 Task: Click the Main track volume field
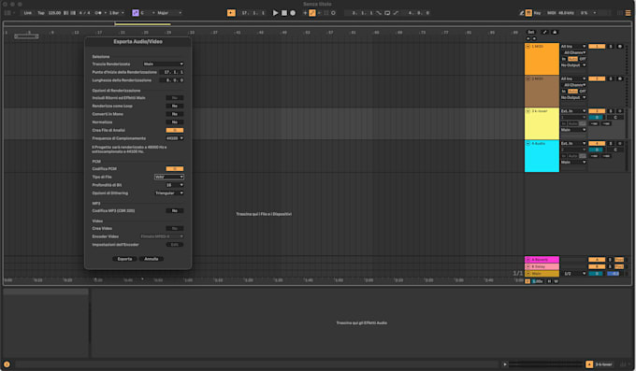point(597,274)
